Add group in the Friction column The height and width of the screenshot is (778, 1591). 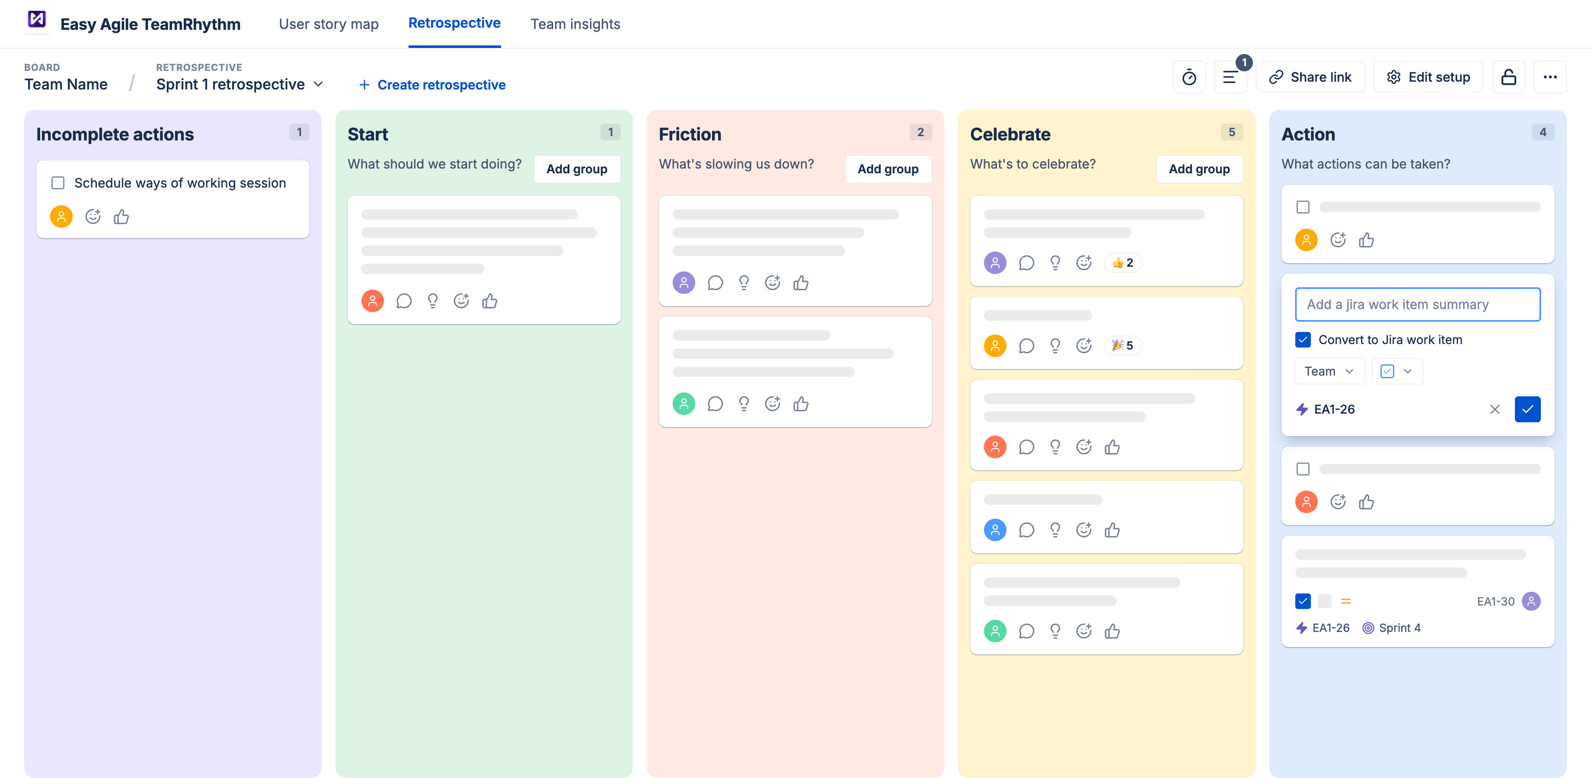(x=888, y=169)
